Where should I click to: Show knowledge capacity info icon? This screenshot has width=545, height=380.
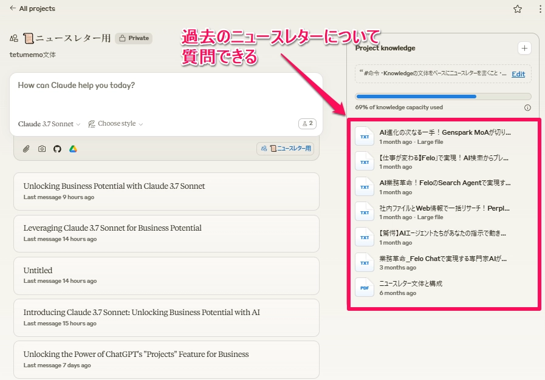tap(527, 107)
